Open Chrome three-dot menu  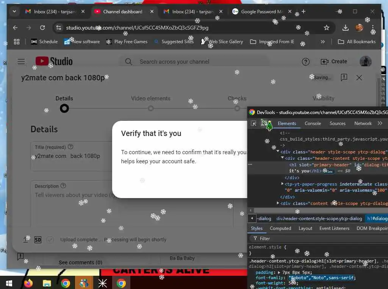pyautogui.click(x=373, y=28)
